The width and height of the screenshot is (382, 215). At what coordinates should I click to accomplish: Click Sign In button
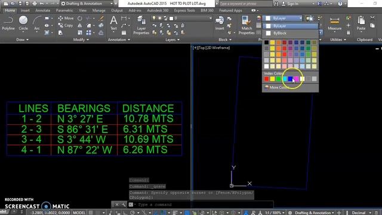[x=291, y=4]
